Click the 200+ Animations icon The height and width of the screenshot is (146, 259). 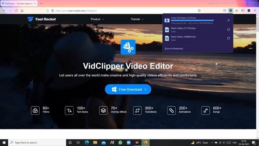pyautogui.click(x=171, y=110)
